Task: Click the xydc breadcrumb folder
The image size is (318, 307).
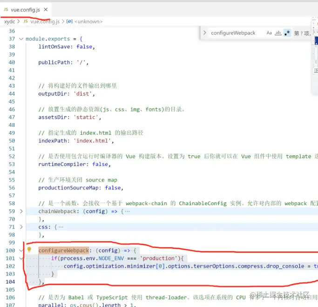Action: (x=9, y=21)
